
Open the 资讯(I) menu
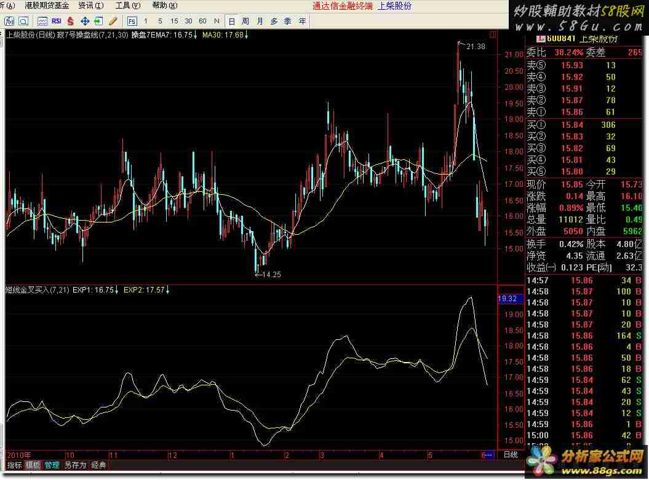point(91,6)
